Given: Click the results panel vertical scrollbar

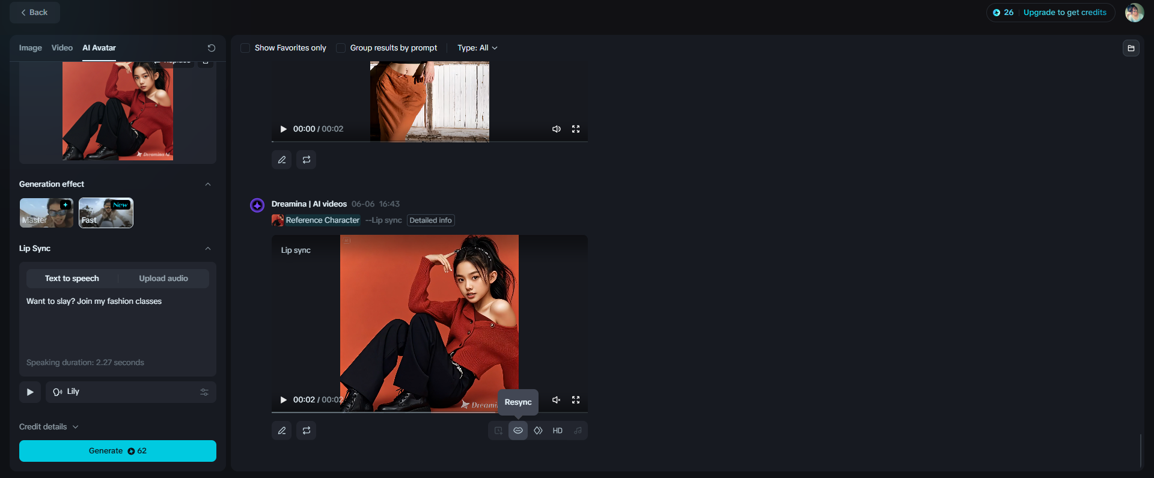Looking at the screenshot, I should 1140,450.
